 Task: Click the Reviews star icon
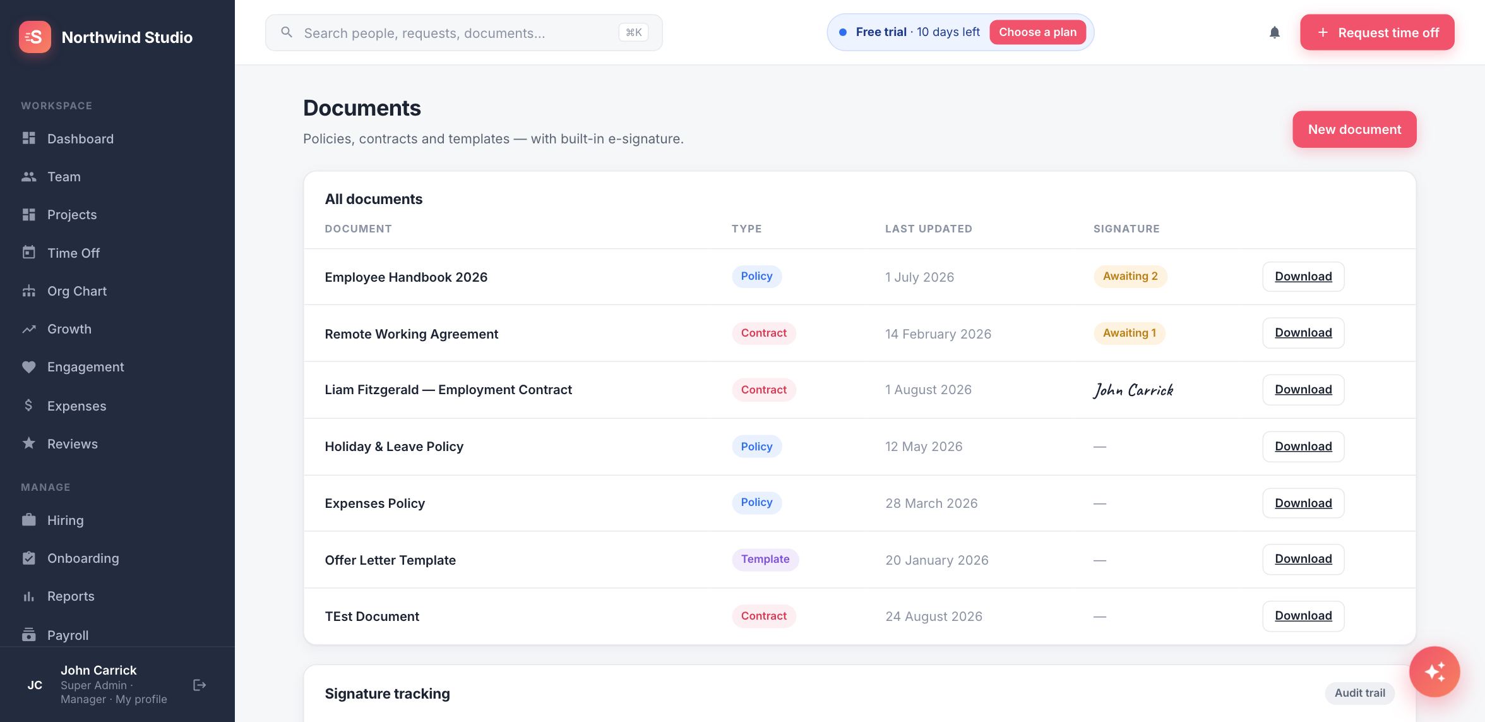click(29, 443)
